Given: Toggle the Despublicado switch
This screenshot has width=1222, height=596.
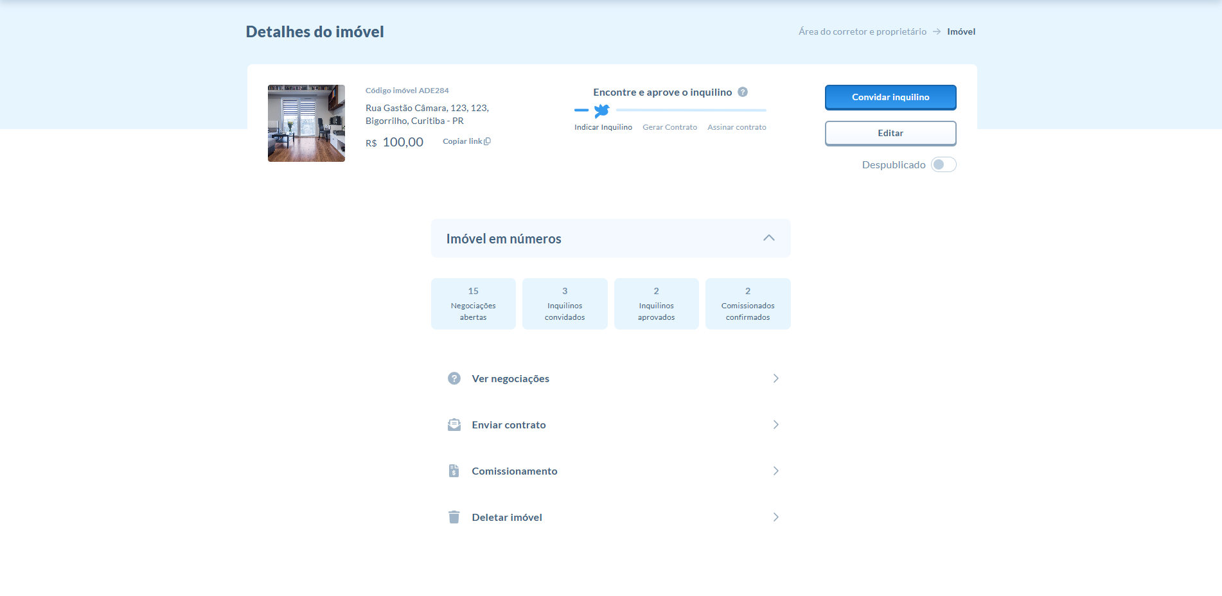Looking at the screenshot, I should [x=943, y=164].
